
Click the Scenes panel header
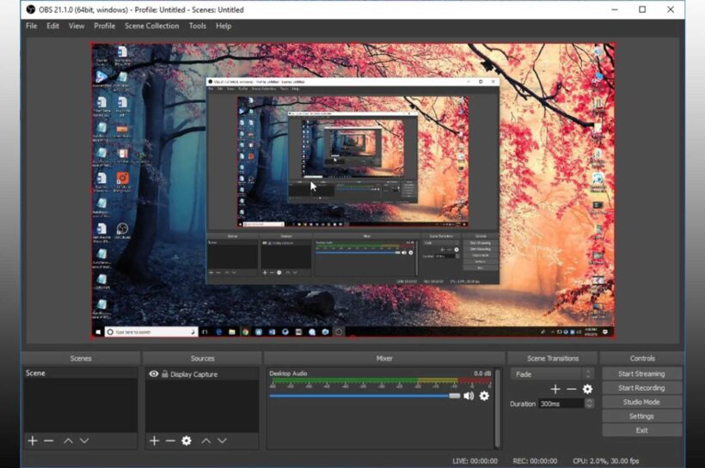click(x=81, y=358)
